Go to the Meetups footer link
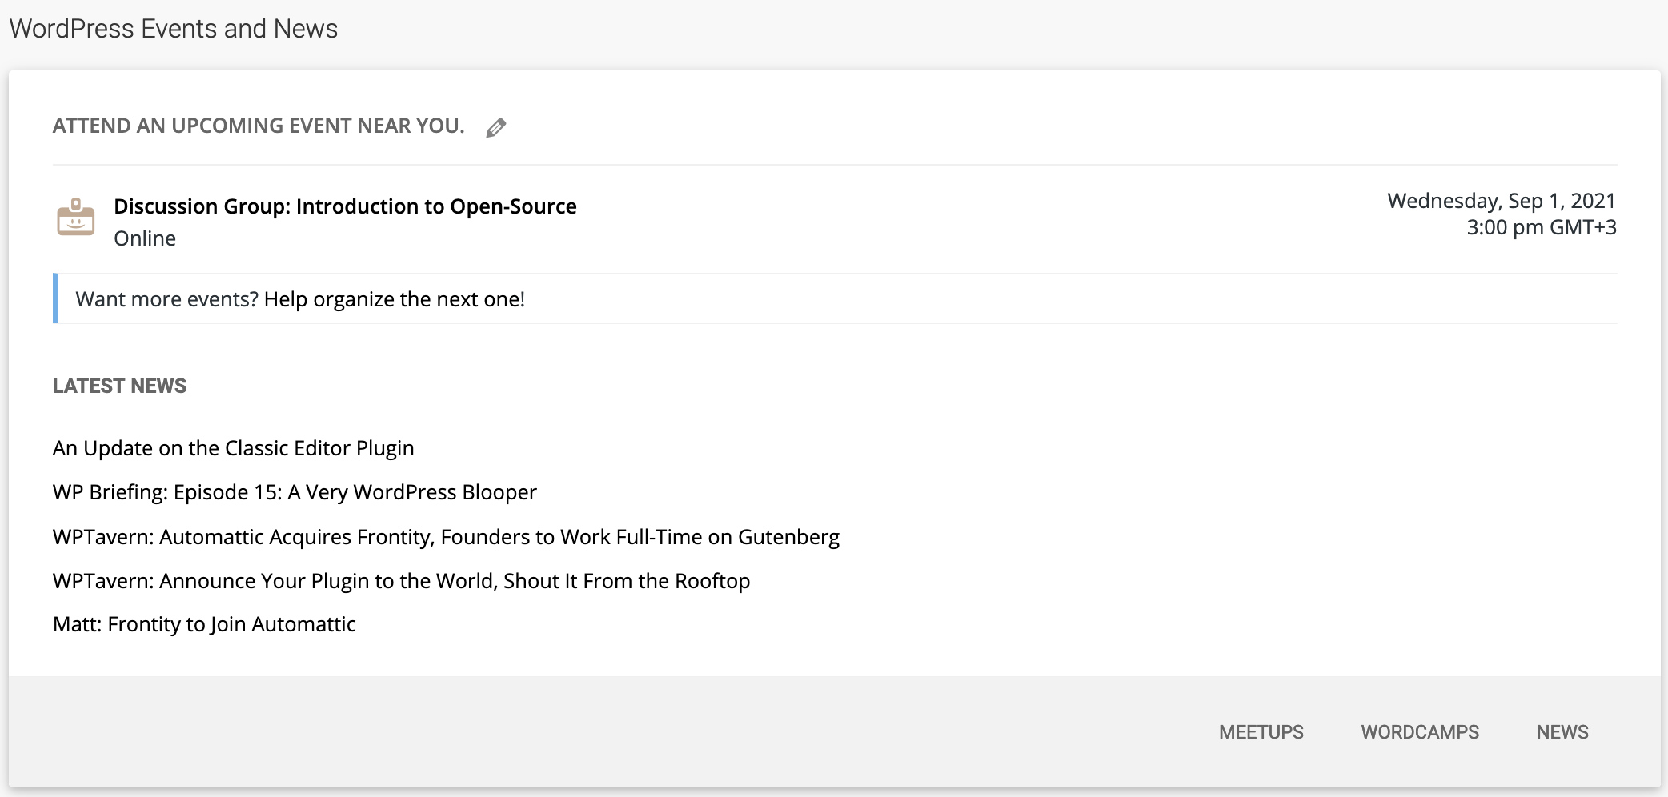This screenshot has width=1668, height=797. point(1261,732)
